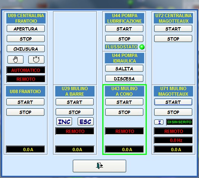Click the AUTOMATICO status display
Viewport: 199px width, 178px height.
click(x=26, y=70)
